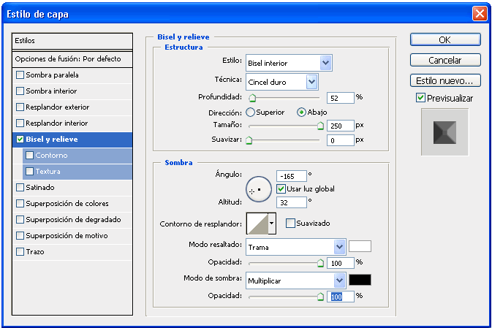Click the Cancelar button
Image resolution: width=492 pixels, height=328 pixels.
(445, 60)
